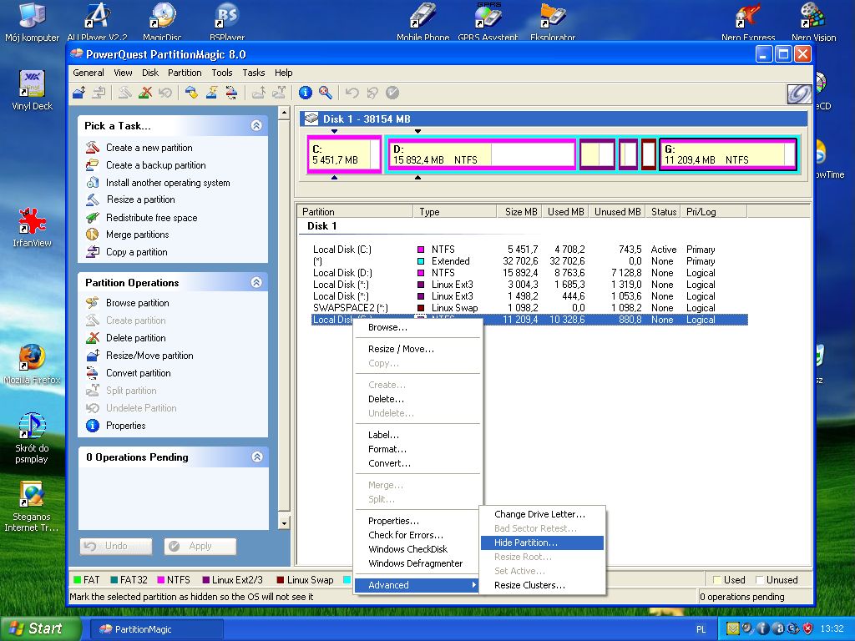This screenshot has height=641, width=855.
Task: Click Copy a partition task link
Action: (136, 252)
